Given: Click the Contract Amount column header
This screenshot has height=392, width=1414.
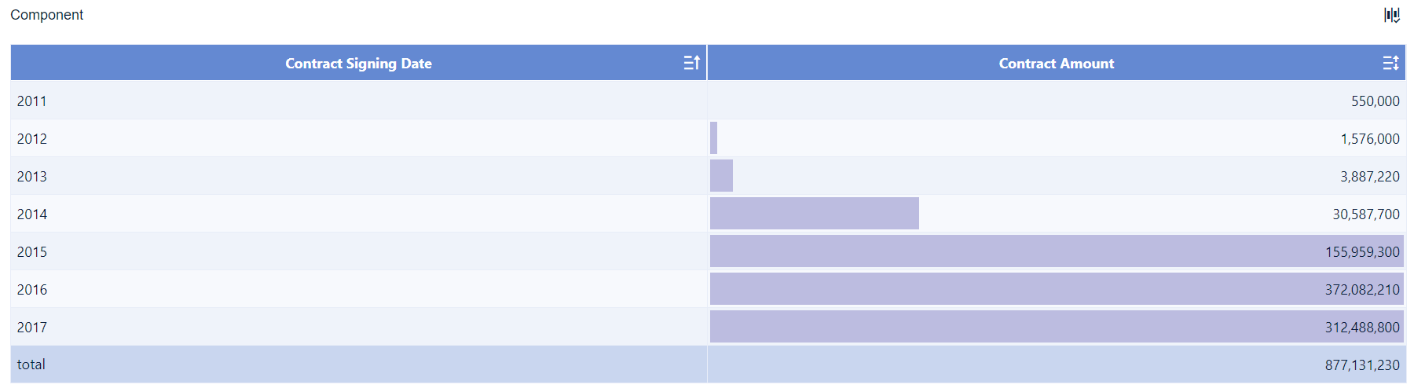Looking at the screenshot, I should tap(1056, 64).
